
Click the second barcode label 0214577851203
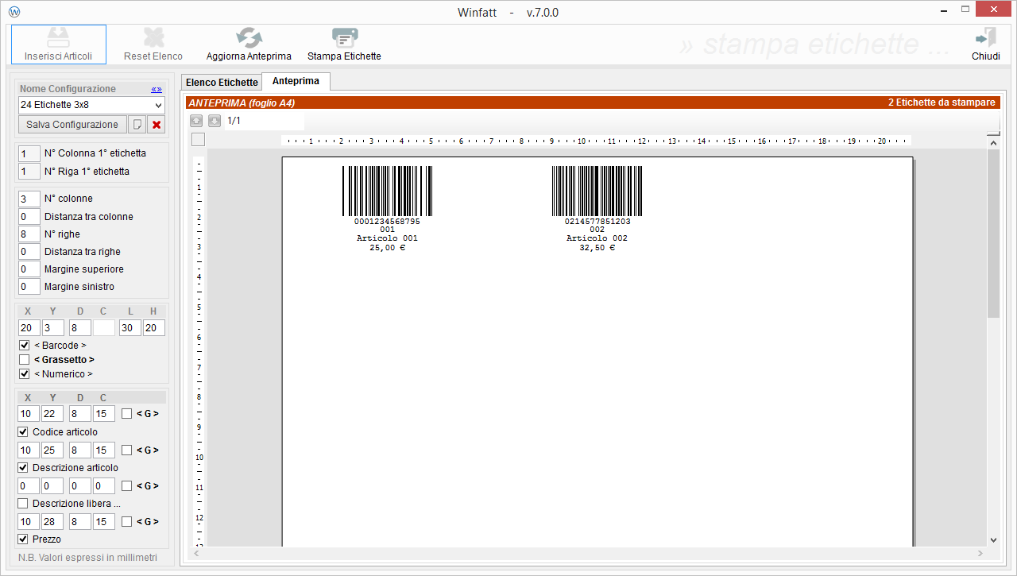coord(597,195)
